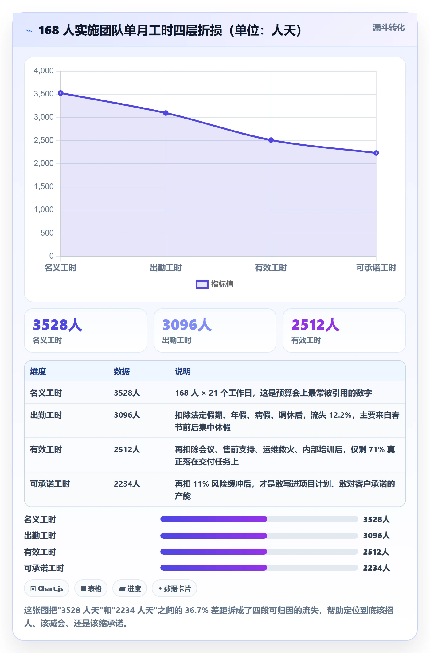Click the 维度 table column header
The height and width of the screenshot is (653, 430).
38,371
